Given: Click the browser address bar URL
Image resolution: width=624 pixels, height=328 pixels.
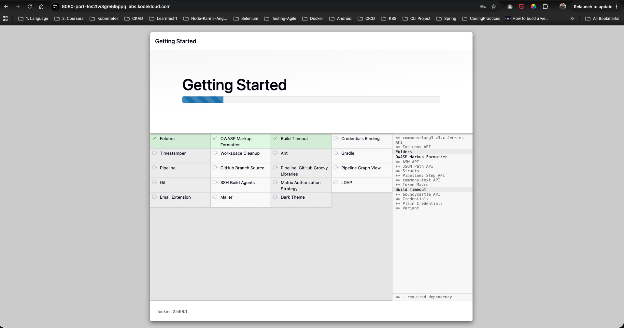Looking at the screenshot, I should pos(116,7).
